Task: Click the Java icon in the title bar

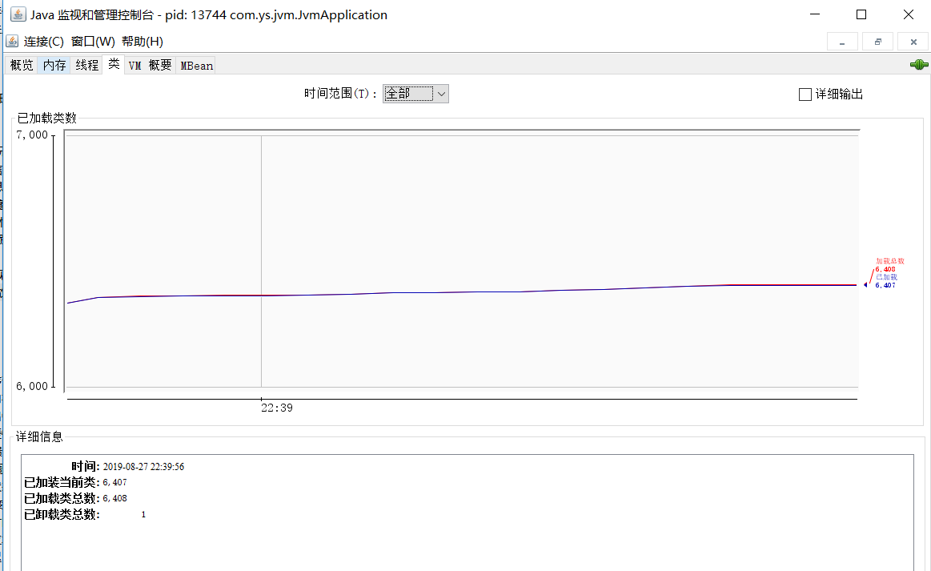Action: (18, 14)
